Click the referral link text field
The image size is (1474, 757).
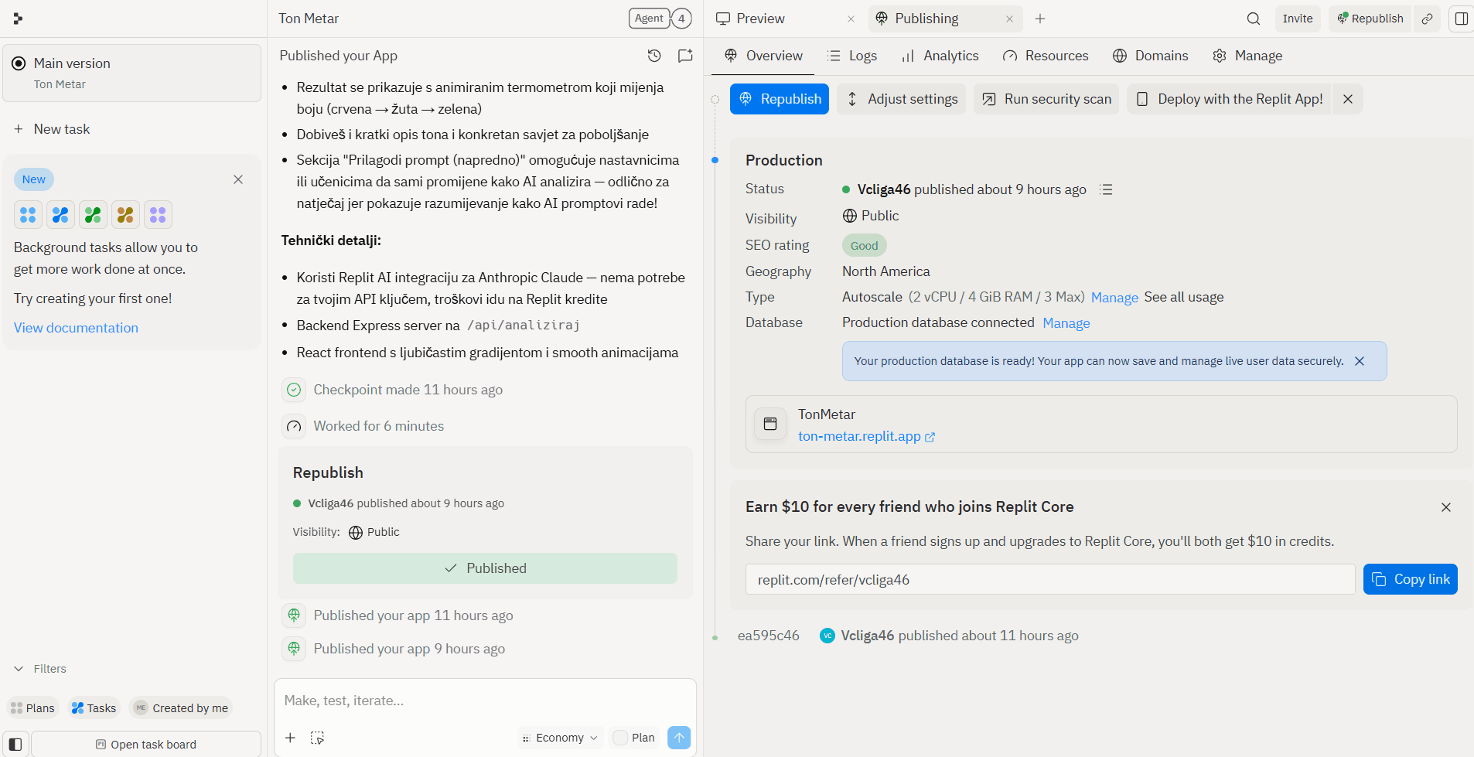coord(1050,579)
